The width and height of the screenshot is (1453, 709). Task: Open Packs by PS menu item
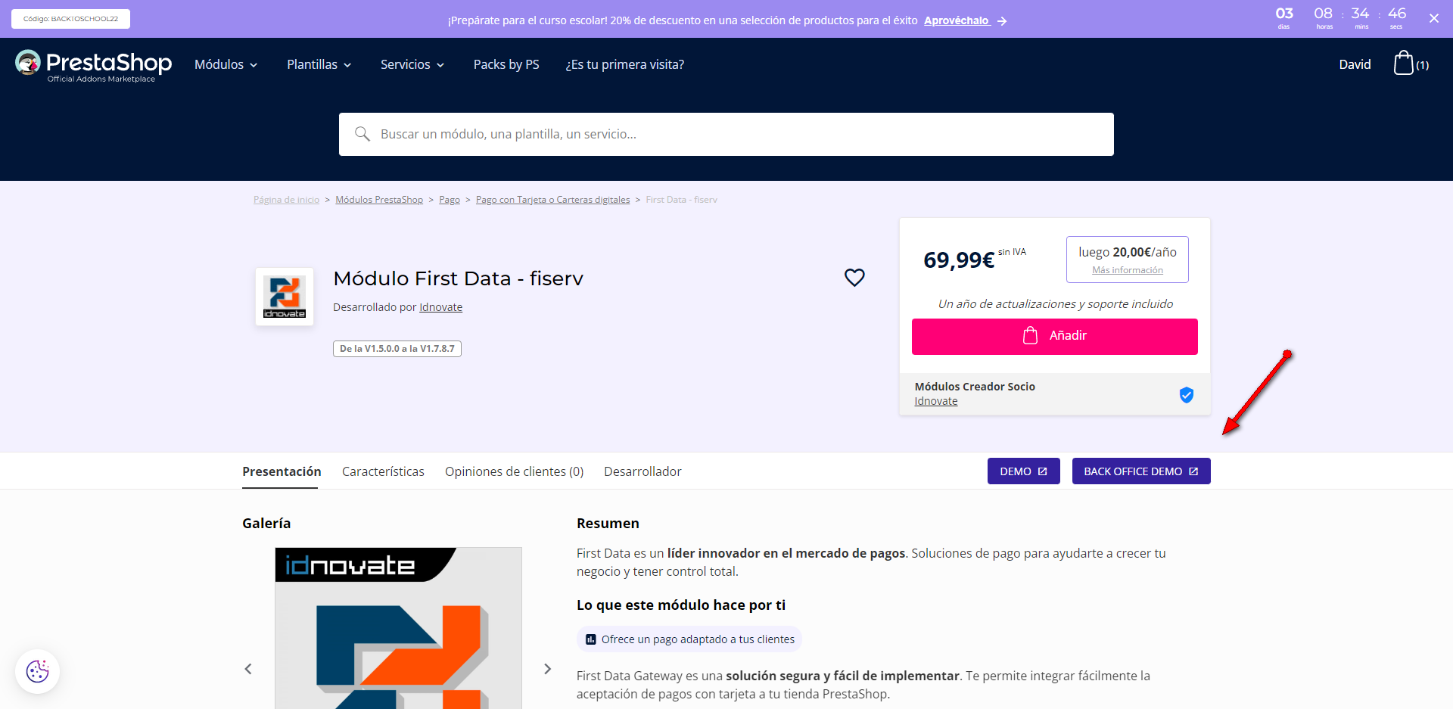point(506,64)
